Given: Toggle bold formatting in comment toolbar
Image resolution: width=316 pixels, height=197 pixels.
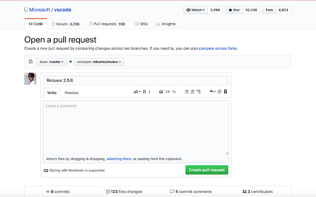Looking at the screenshot, I should pyautogui.click(x=144, y=92).
